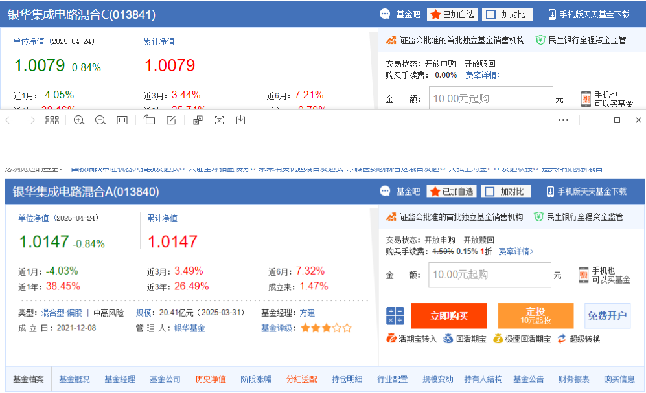Click 超级转换 link
Image resolution: width=646 pixels, height=393 pixels.
point(579,339)
